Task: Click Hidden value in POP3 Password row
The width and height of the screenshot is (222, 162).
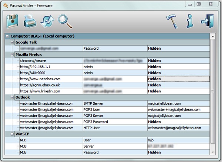Action: pos(178,122)
